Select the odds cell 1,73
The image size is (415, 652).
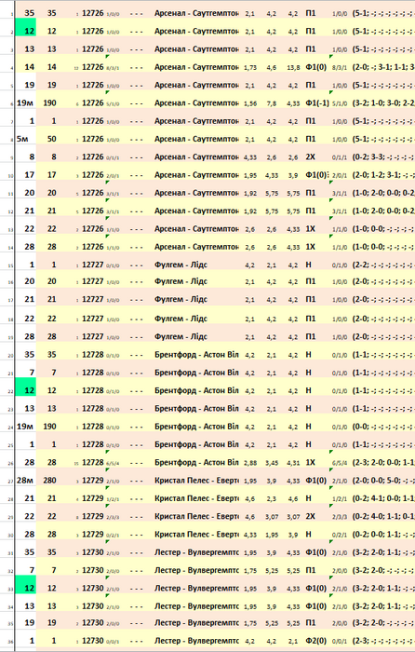click(250, 67)
